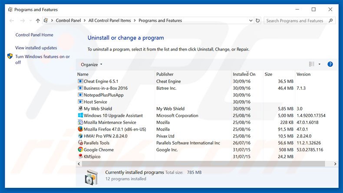
Task: Open Control Panel Home link
Action: (x=34, y=35)
